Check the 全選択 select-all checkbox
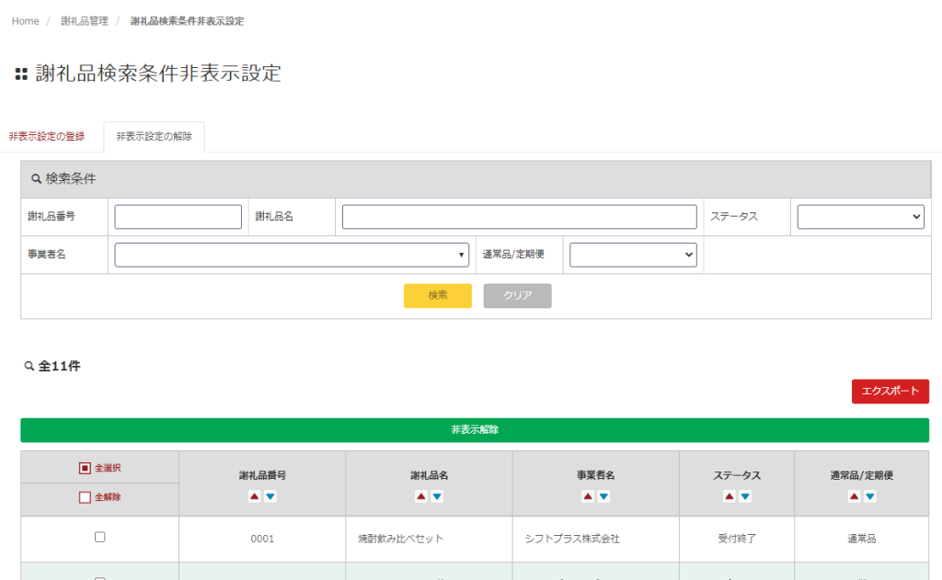Screen dimensions: 942x580 click(85, 468)
